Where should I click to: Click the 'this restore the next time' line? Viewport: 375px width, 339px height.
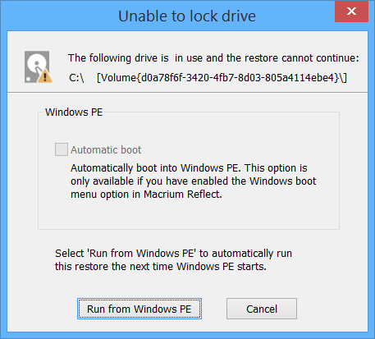tap(161, 267)
